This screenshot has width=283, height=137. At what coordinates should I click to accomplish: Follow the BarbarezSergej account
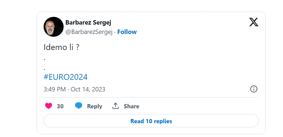point(127,32)
